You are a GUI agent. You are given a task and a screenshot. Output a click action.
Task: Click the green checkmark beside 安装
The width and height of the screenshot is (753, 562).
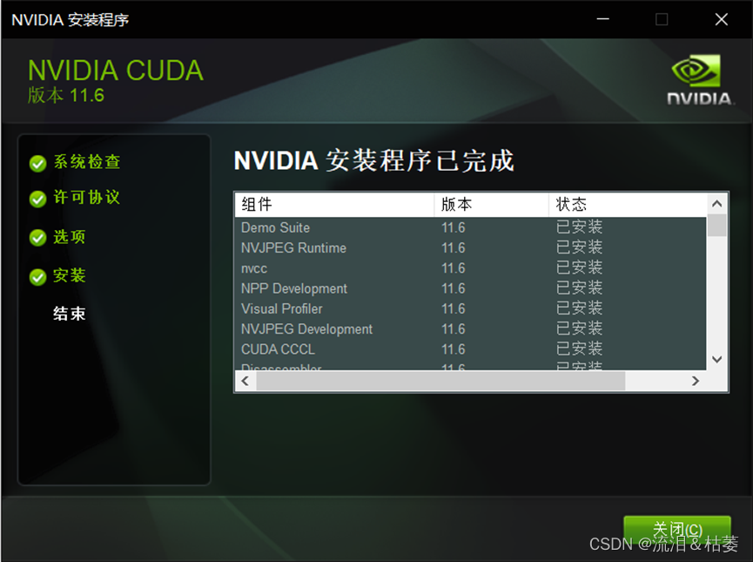click(x=37, y=277)
